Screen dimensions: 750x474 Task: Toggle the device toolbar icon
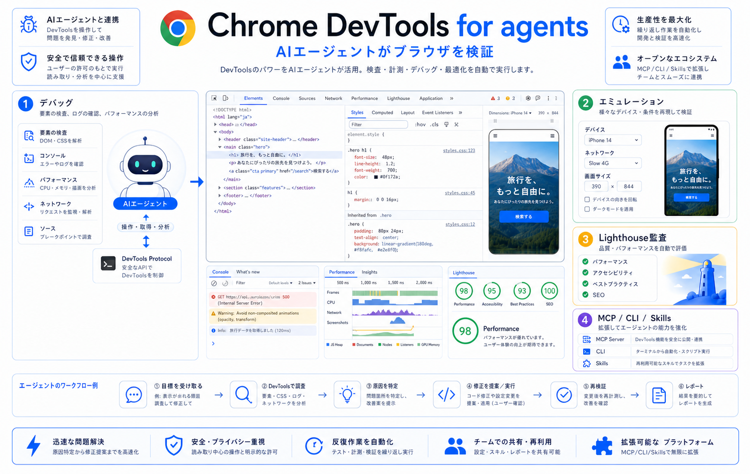(225, 98)
